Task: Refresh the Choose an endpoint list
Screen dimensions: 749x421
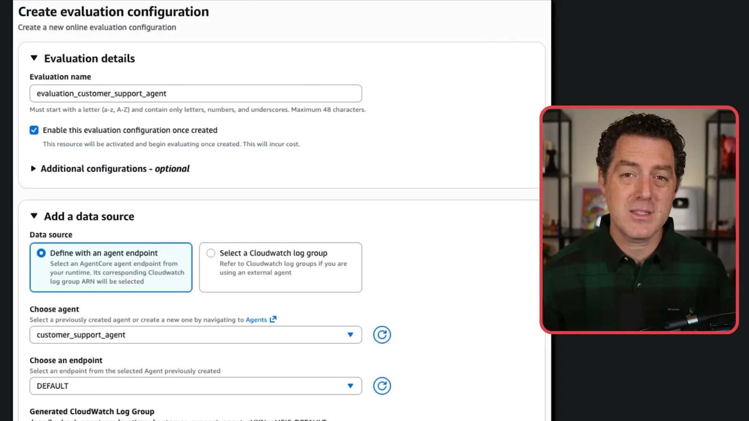Action: click(x=382, y=386)
